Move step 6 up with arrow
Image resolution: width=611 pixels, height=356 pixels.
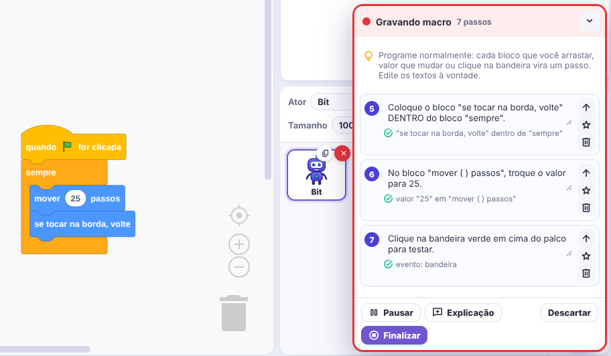pos(586,173)
